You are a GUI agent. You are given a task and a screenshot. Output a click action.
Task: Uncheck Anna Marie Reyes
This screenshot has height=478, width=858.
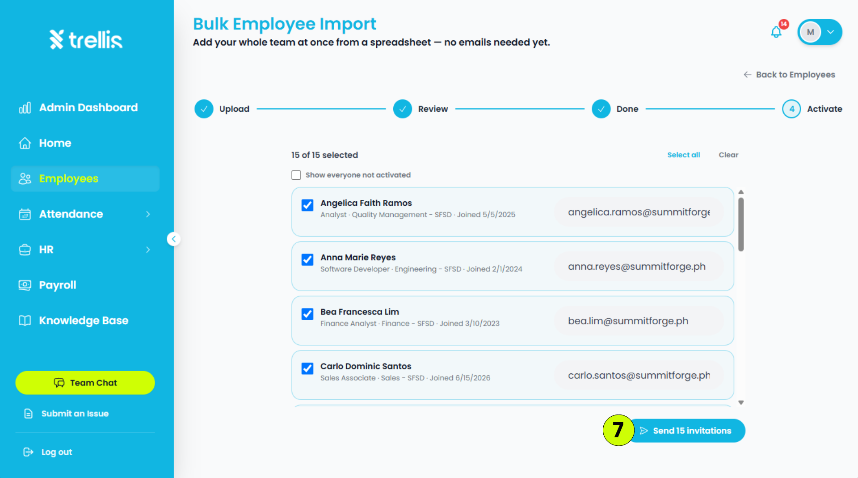[x=307, y=260]
